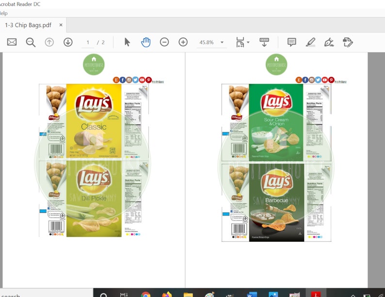The width and height of the screenshot is (385, 297).
Task: Close the 1-3 Chip Bags.pdf tab
Action: point(61,25)
